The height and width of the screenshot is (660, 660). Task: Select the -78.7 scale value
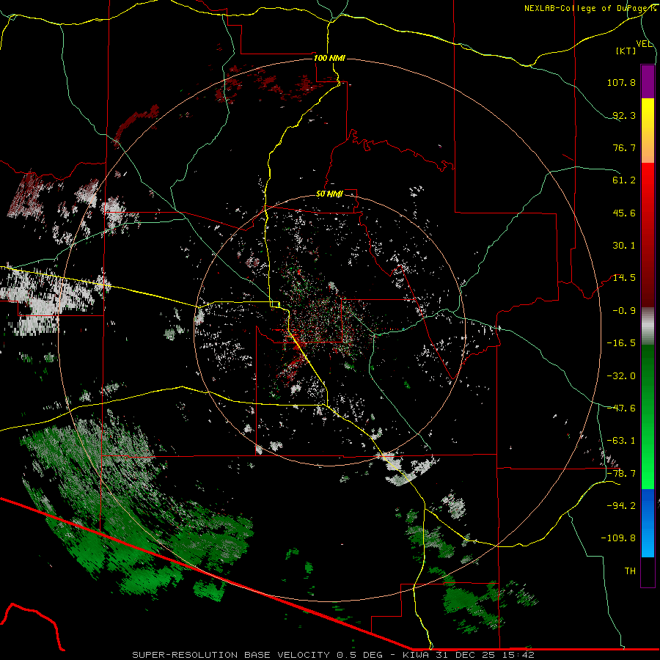(621, 474)
